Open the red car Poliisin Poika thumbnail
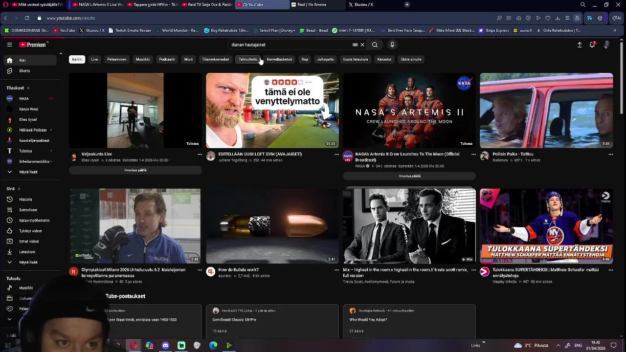 tap(546, 110)
